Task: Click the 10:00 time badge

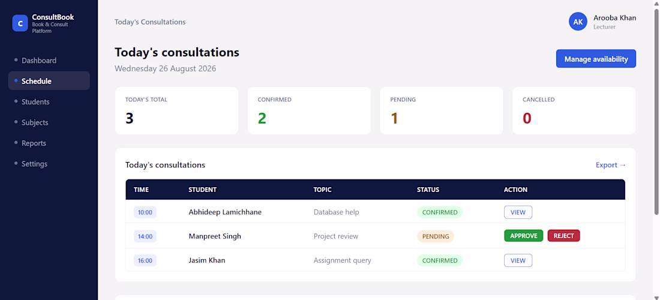Action: point(145,212)
